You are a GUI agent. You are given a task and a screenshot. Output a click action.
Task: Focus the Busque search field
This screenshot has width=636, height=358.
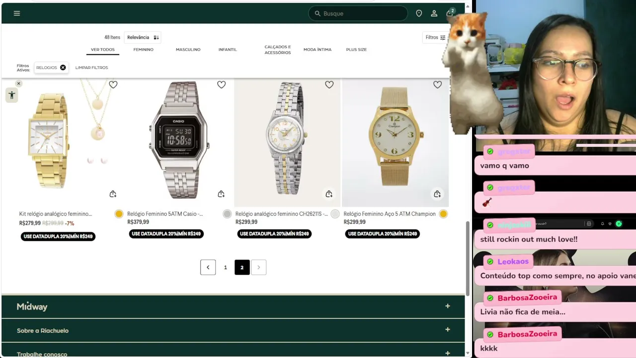coord(358,13)
